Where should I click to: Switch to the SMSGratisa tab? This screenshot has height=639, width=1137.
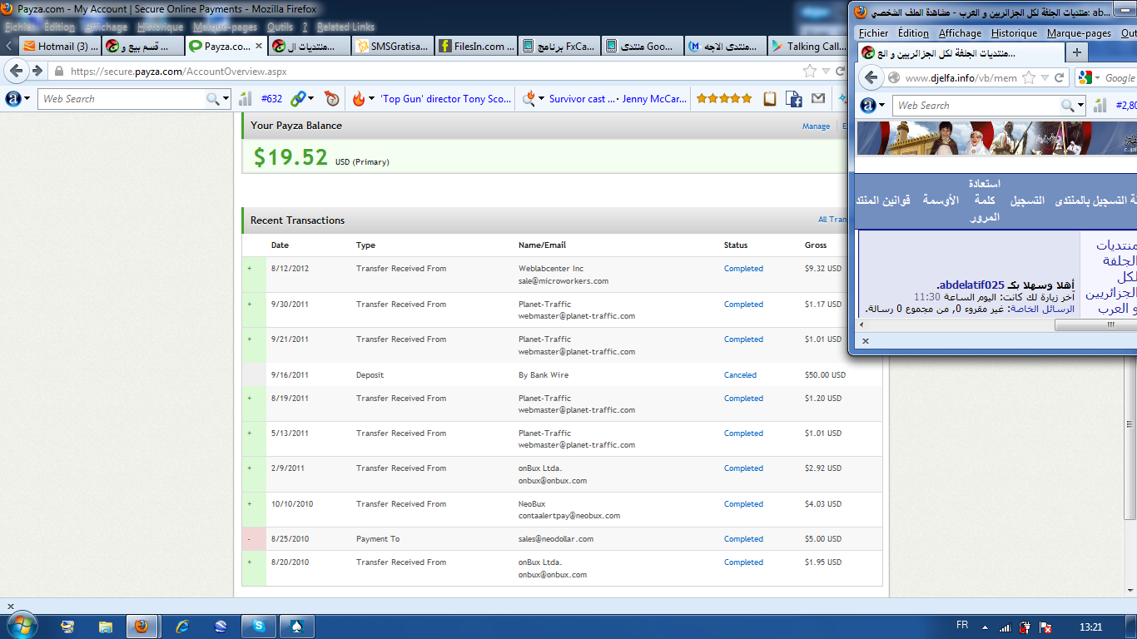coord(392,47)
